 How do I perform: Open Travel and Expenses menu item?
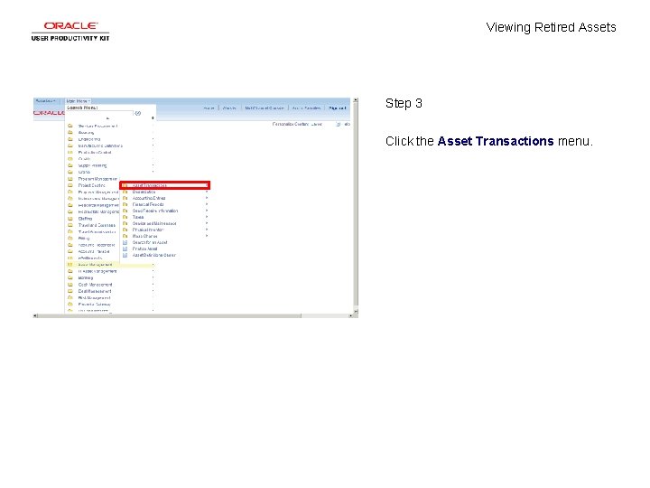pos(97,225)
